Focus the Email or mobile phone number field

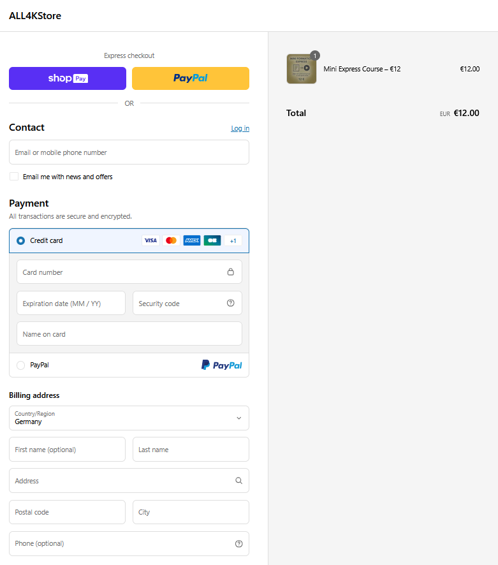(129, 152)
